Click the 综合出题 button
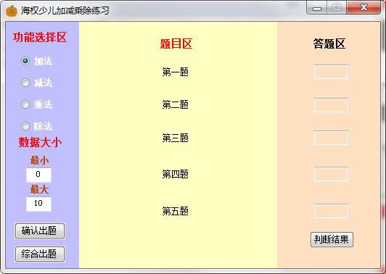The height and width of the screenshot is (274, 386). click(x=40, y=254)
